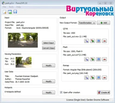Click the Open project toolbar icon
Viewport: 115px width, 103px height.
pos(10,12)
